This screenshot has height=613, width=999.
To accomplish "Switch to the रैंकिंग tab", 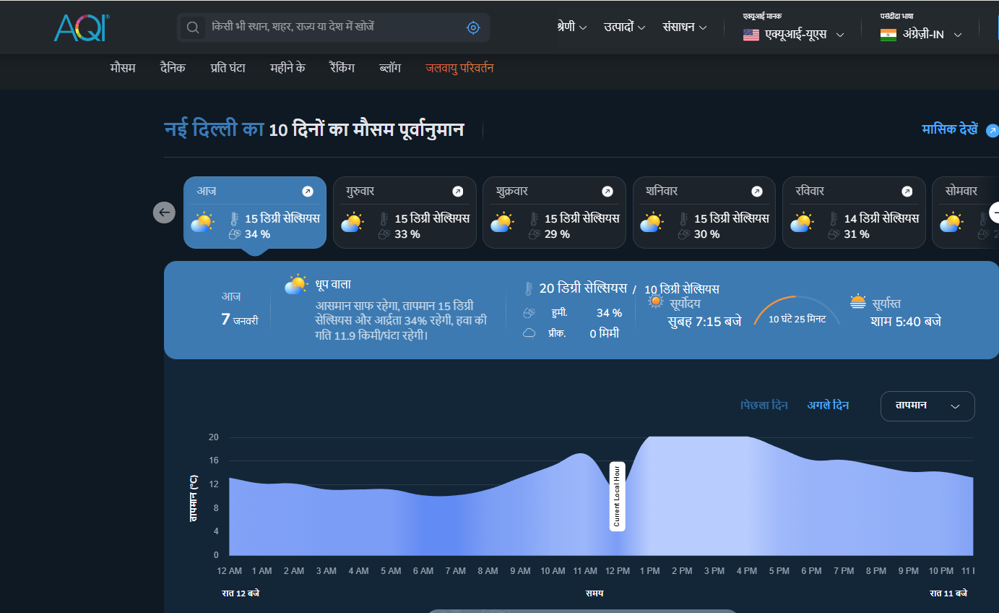I will pyautogui.click(x=342, y=68).
